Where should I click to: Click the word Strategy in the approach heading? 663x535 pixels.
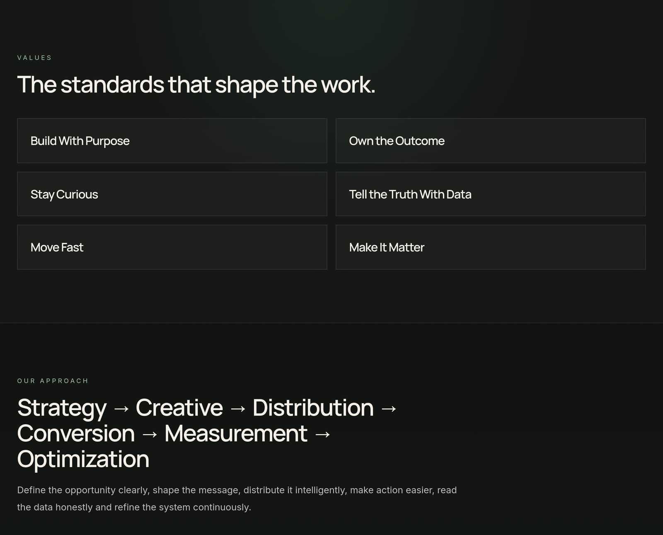tap(62, 408)
